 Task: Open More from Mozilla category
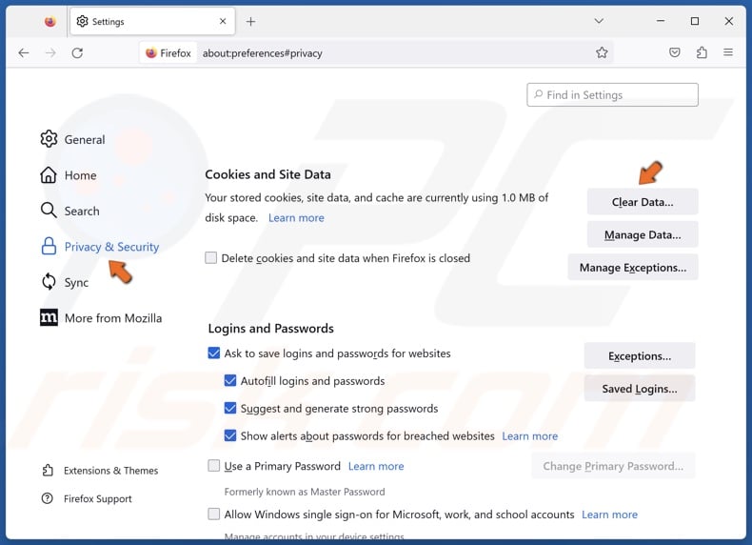101,318
